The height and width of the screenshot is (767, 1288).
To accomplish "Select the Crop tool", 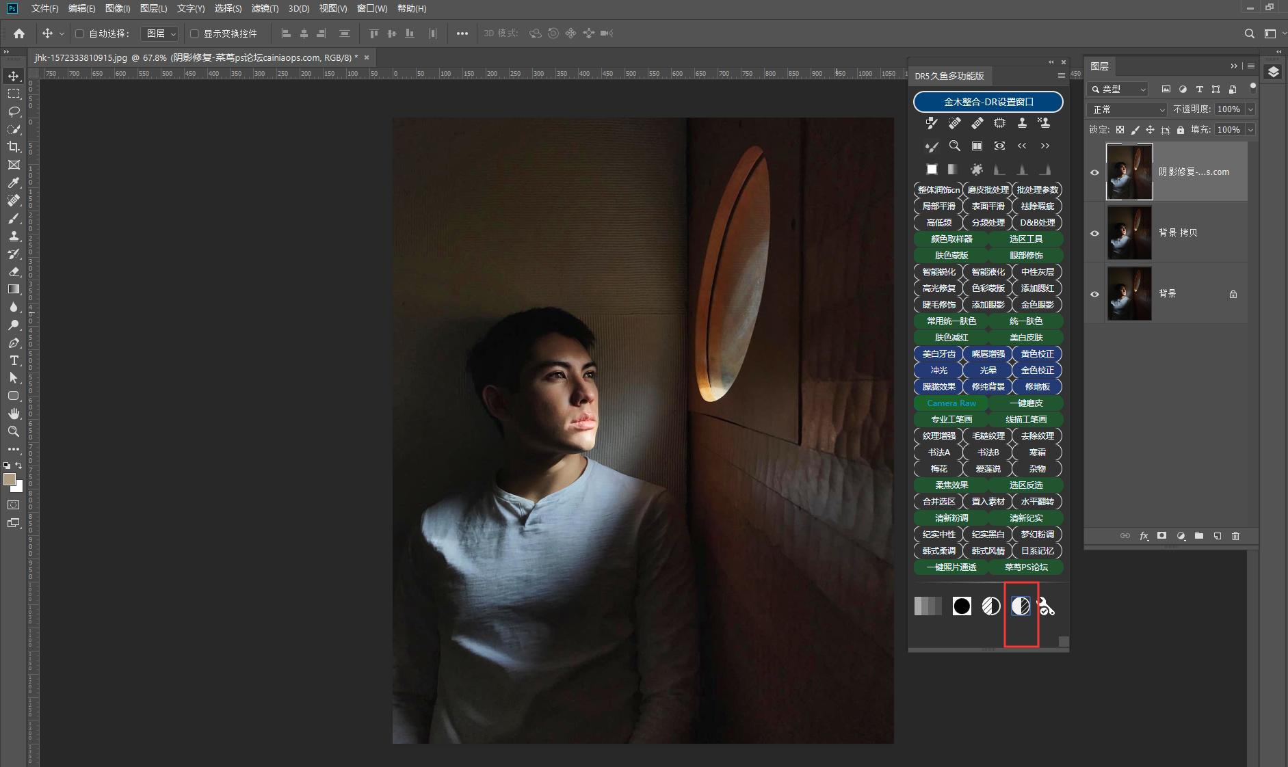I will click(x=14, y=147).
